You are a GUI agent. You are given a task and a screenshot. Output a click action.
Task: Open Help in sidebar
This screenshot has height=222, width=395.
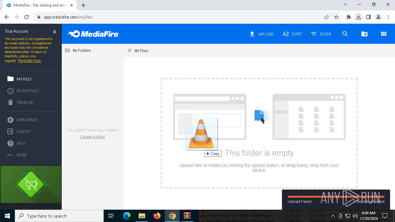[x=16, y=143]
